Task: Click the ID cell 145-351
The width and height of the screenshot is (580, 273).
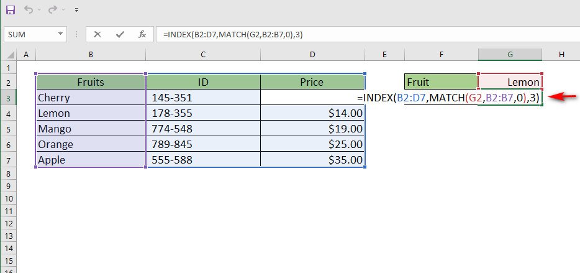Action: click(203, 98)
